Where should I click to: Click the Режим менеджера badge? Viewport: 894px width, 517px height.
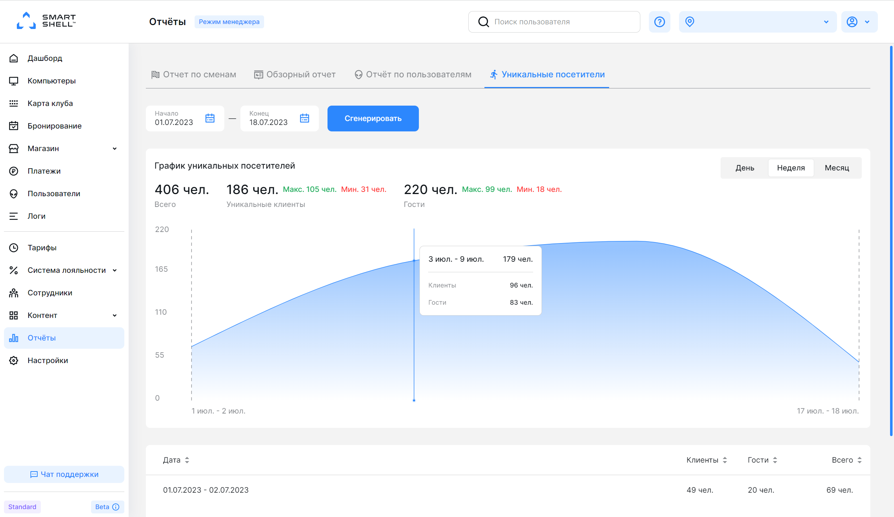point(229,22)
